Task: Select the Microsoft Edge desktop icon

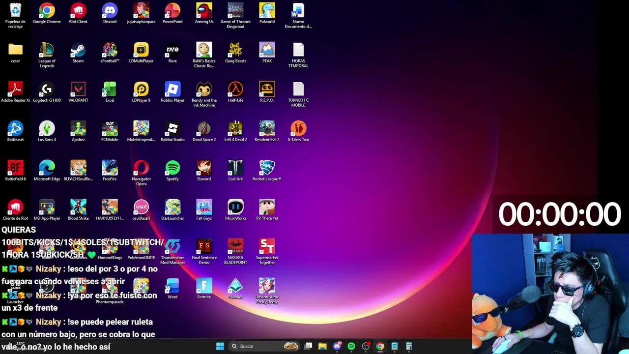Action: (47, 171)
